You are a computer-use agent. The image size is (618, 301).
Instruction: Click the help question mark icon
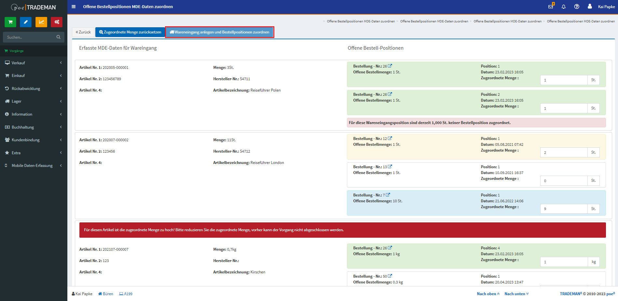pos(577,6)
